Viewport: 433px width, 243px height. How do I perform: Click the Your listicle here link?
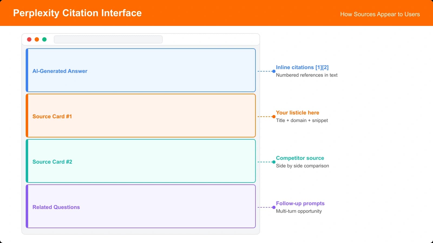(297, 113)
